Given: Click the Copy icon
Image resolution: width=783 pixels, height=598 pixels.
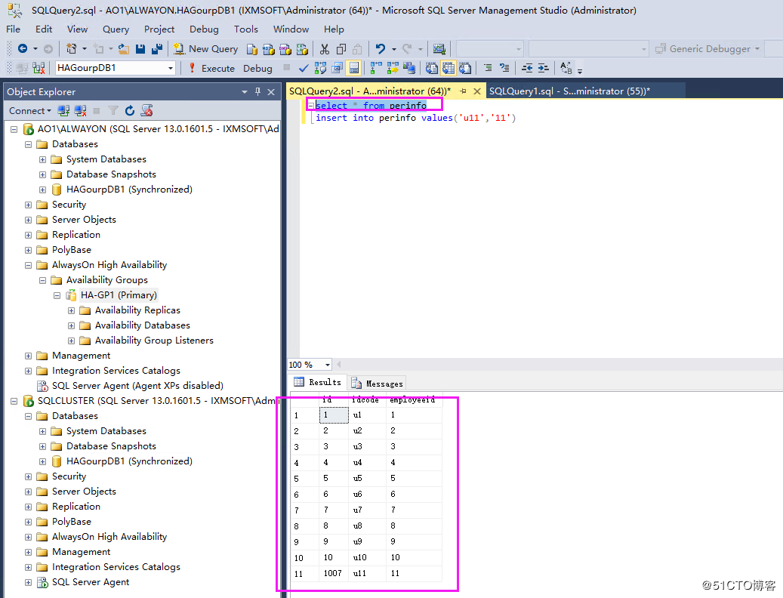Looking at the screenshot, I should click(341, 49).
